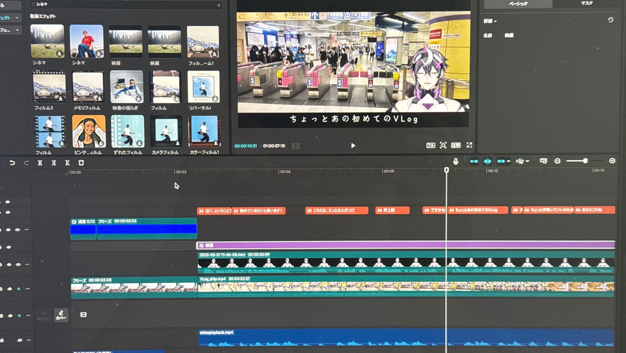Mute the videoplayback.mp4 audio track
This screenshot has height=353, width=626.
point(19,340)
